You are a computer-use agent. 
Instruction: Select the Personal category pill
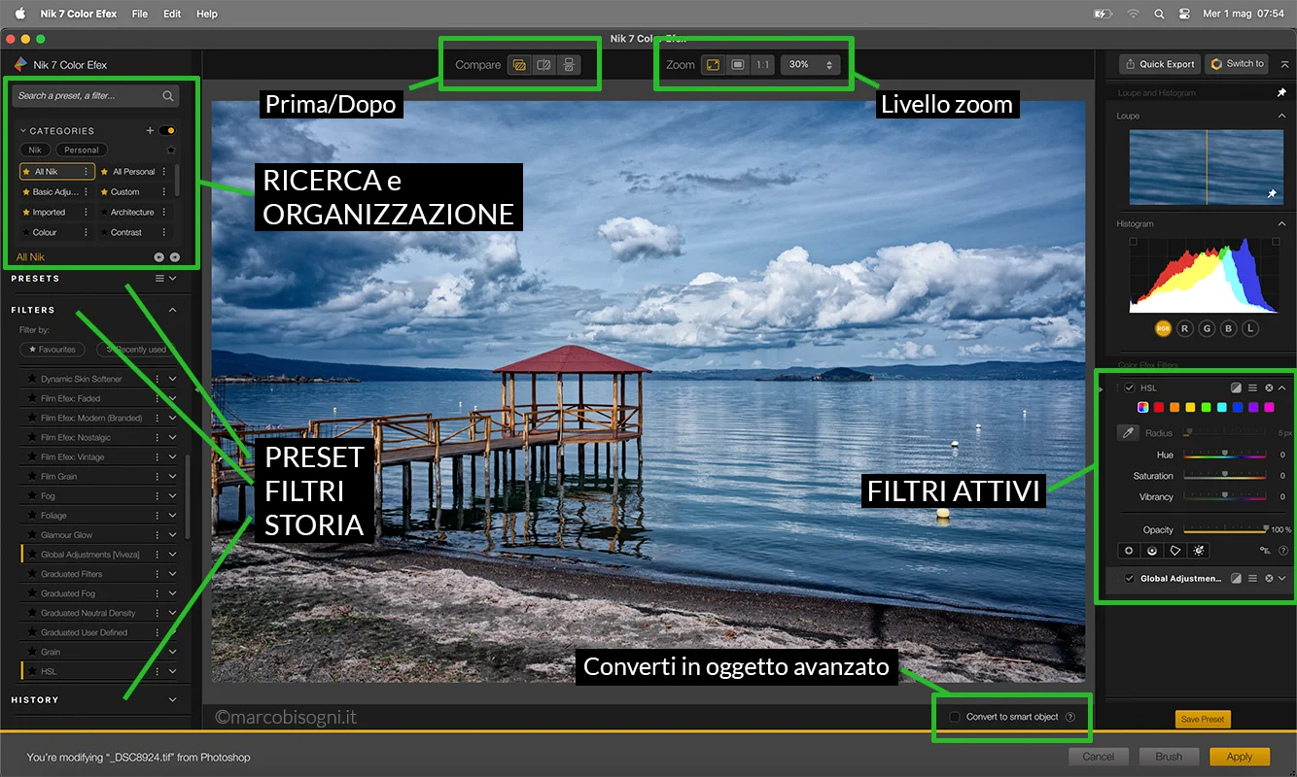click(82, 150)
